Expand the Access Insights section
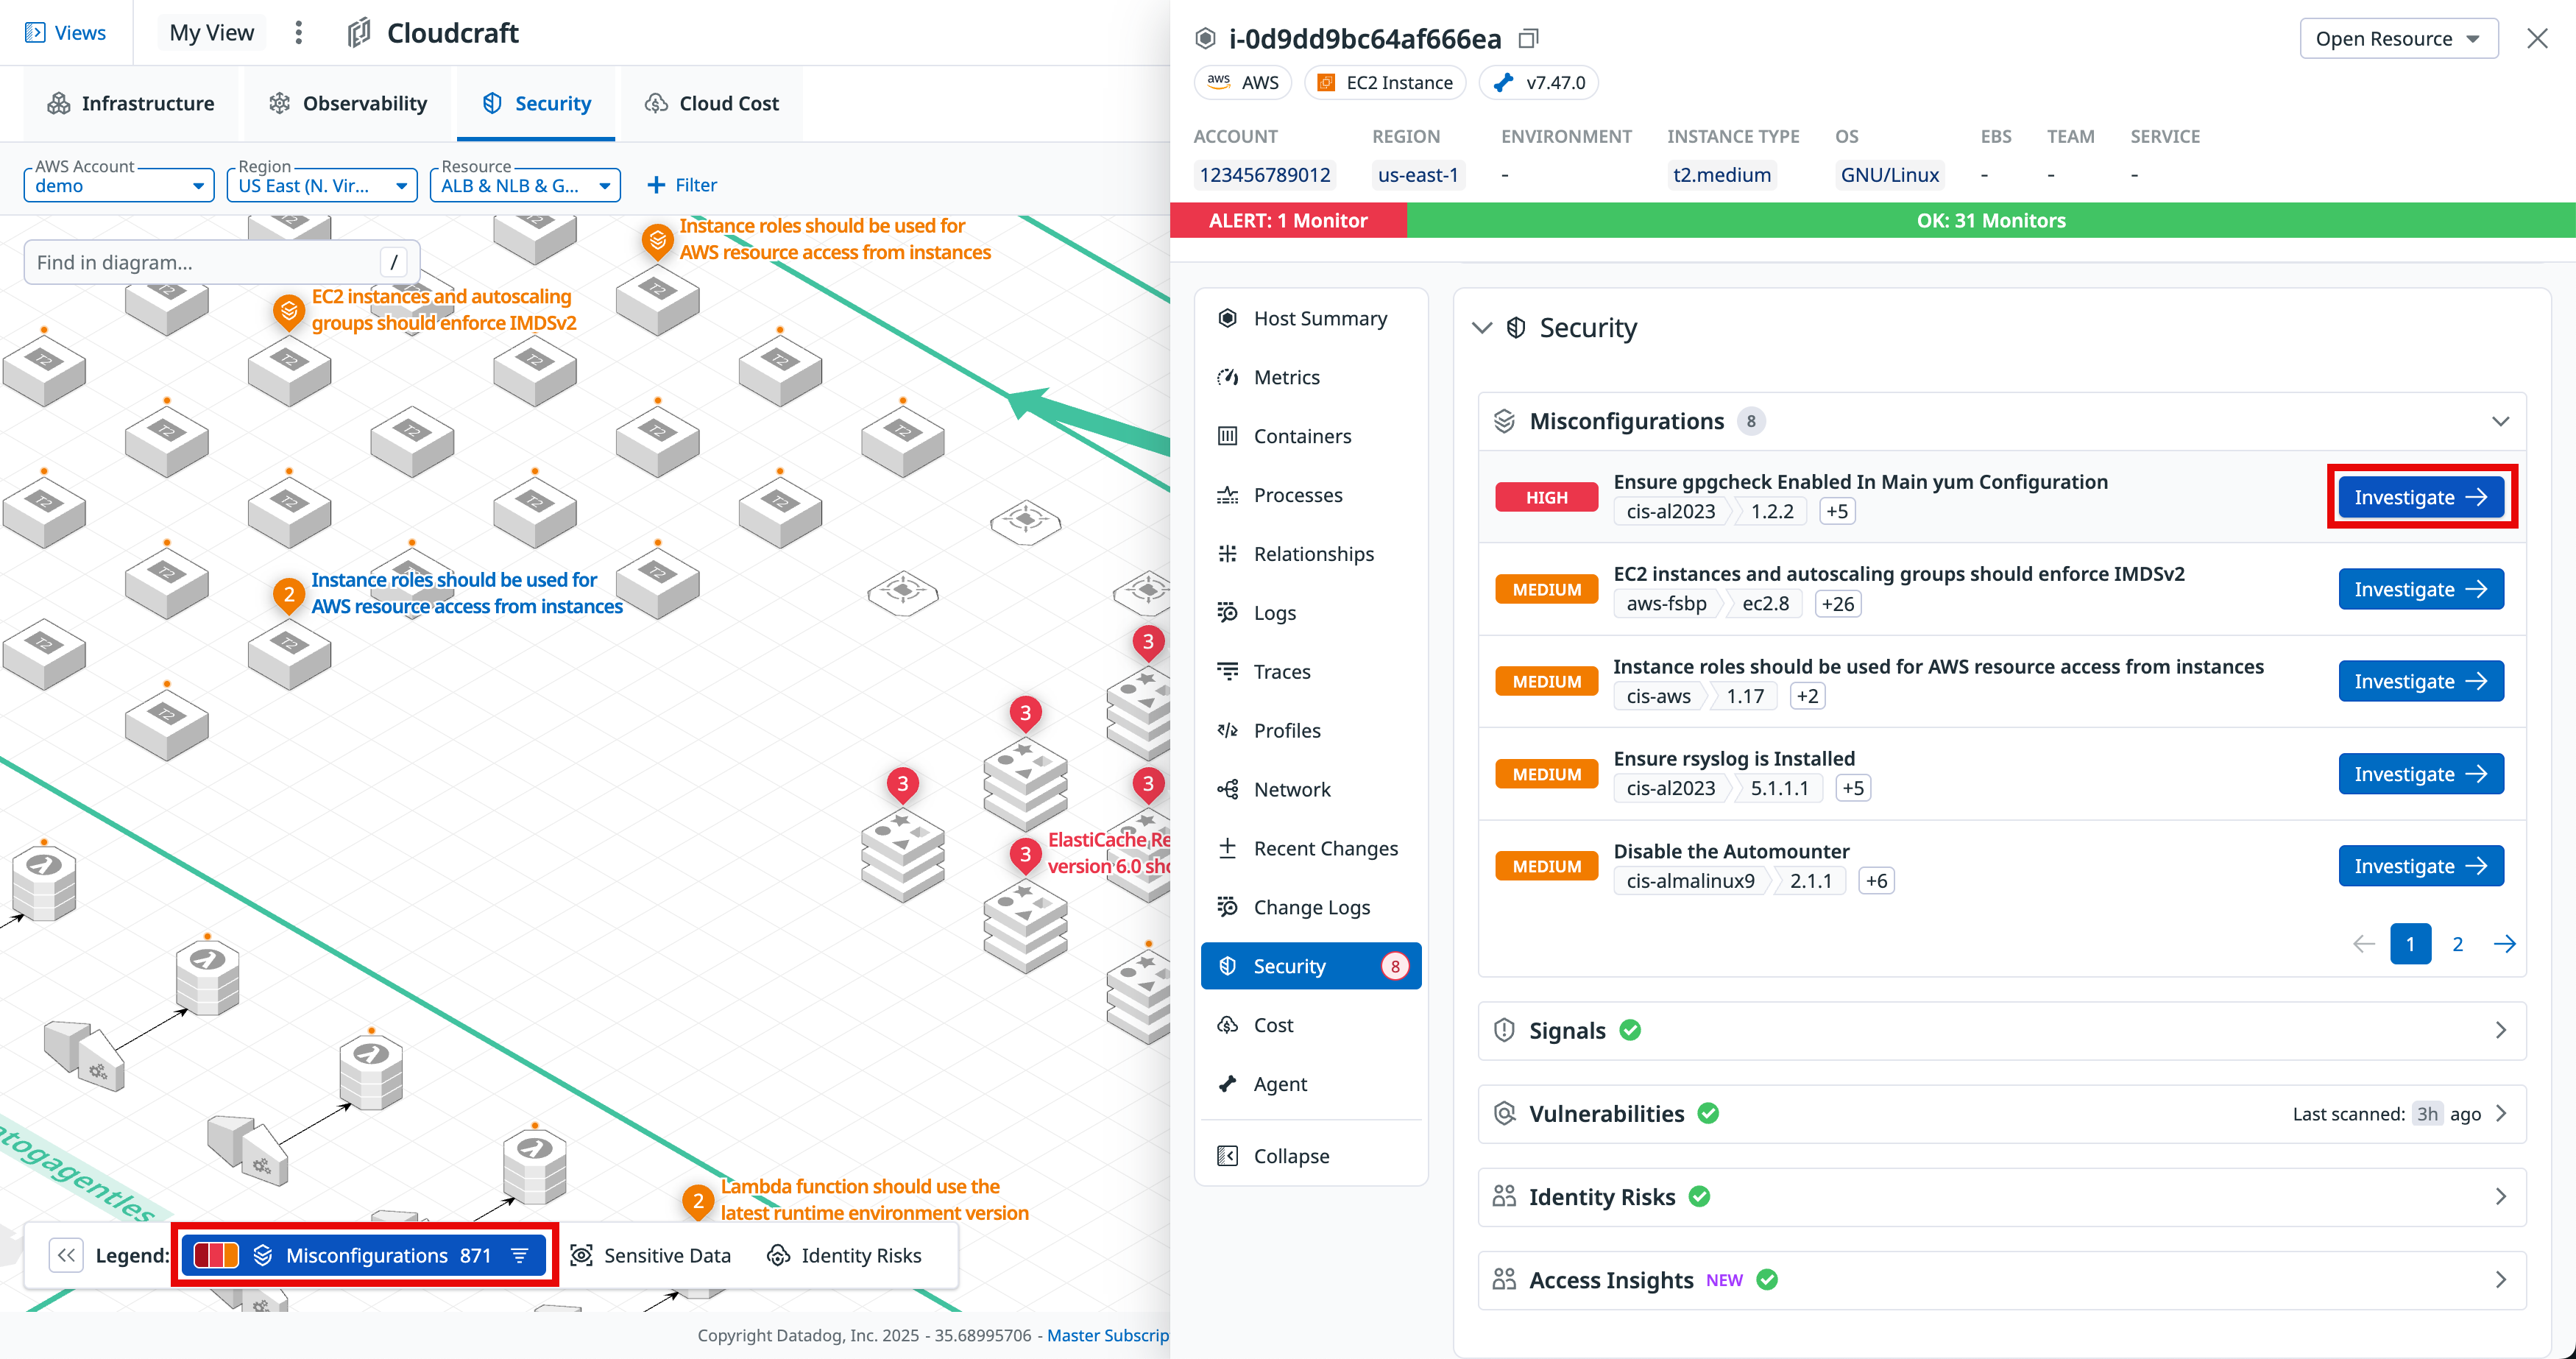Screen dimensions: 2576x1359 [2001, 1280]
